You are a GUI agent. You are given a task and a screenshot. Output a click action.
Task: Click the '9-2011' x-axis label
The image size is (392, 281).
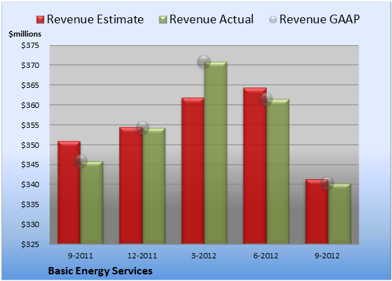coord(81,256)
